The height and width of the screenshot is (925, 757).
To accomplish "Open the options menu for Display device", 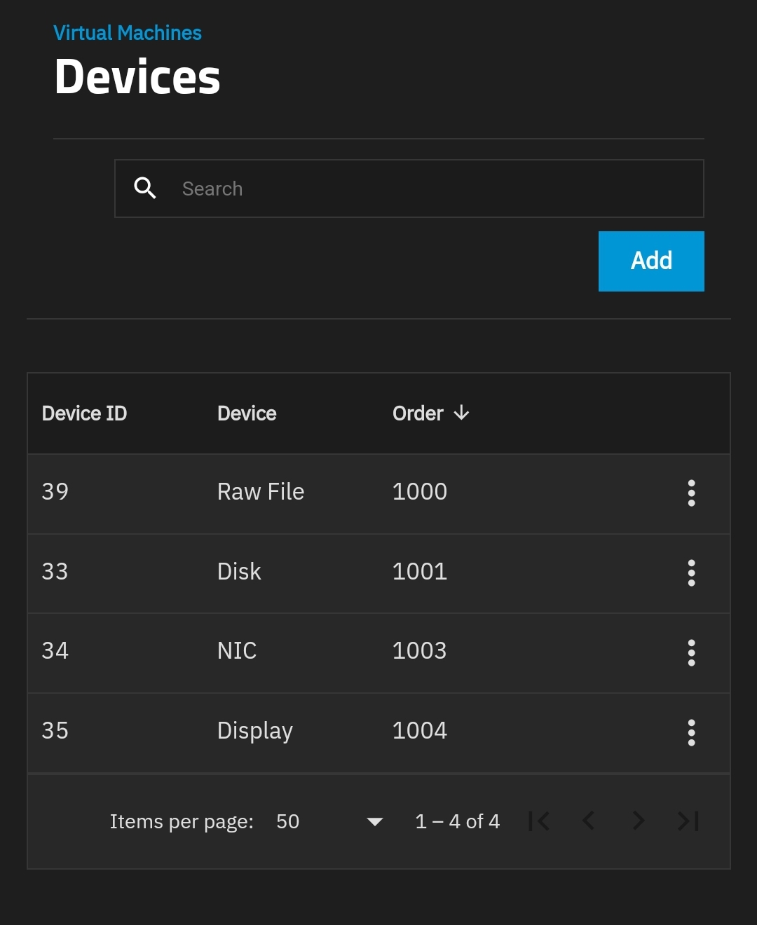I will tap(691, 732).
